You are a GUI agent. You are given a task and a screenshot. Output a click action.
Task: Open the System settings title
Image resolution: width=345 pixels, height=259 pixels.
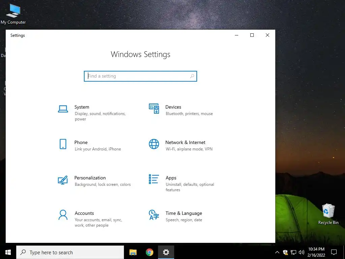[x=82, y=107]
